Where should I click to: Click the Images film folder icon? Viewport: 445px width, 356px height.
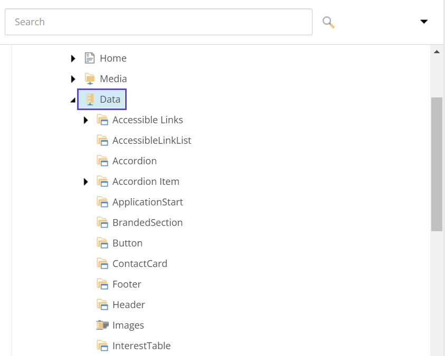pos(102,325)
